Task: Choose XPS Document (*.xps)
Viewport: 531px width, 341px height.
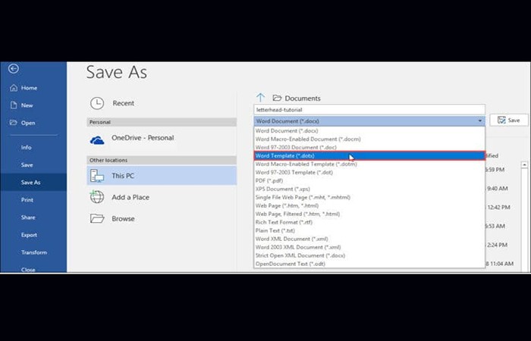Action: point(369,189)
